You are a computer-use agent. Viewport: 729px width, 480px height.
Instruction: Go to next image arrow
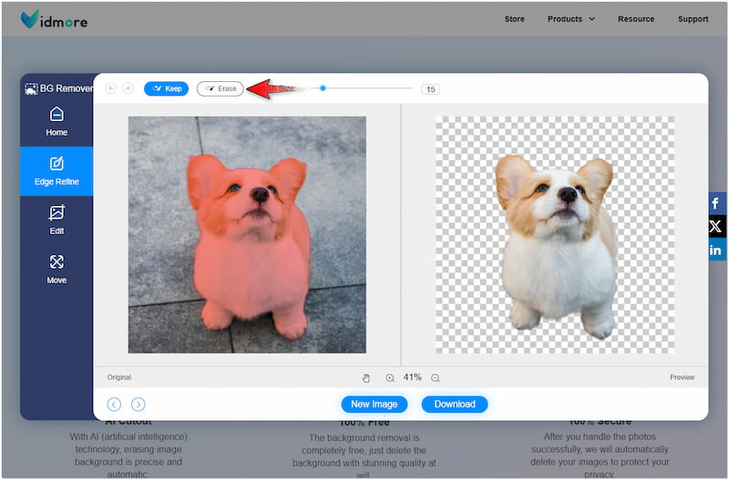(x=138, y=404)
